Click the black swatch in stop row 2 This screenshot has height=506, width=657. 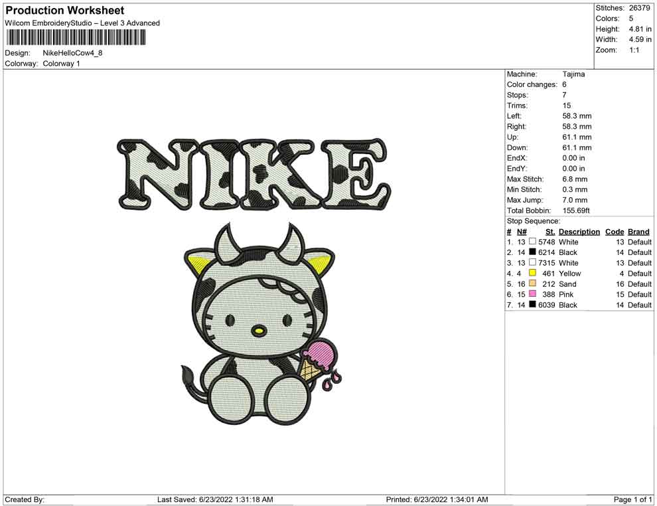tap(532, 252)
